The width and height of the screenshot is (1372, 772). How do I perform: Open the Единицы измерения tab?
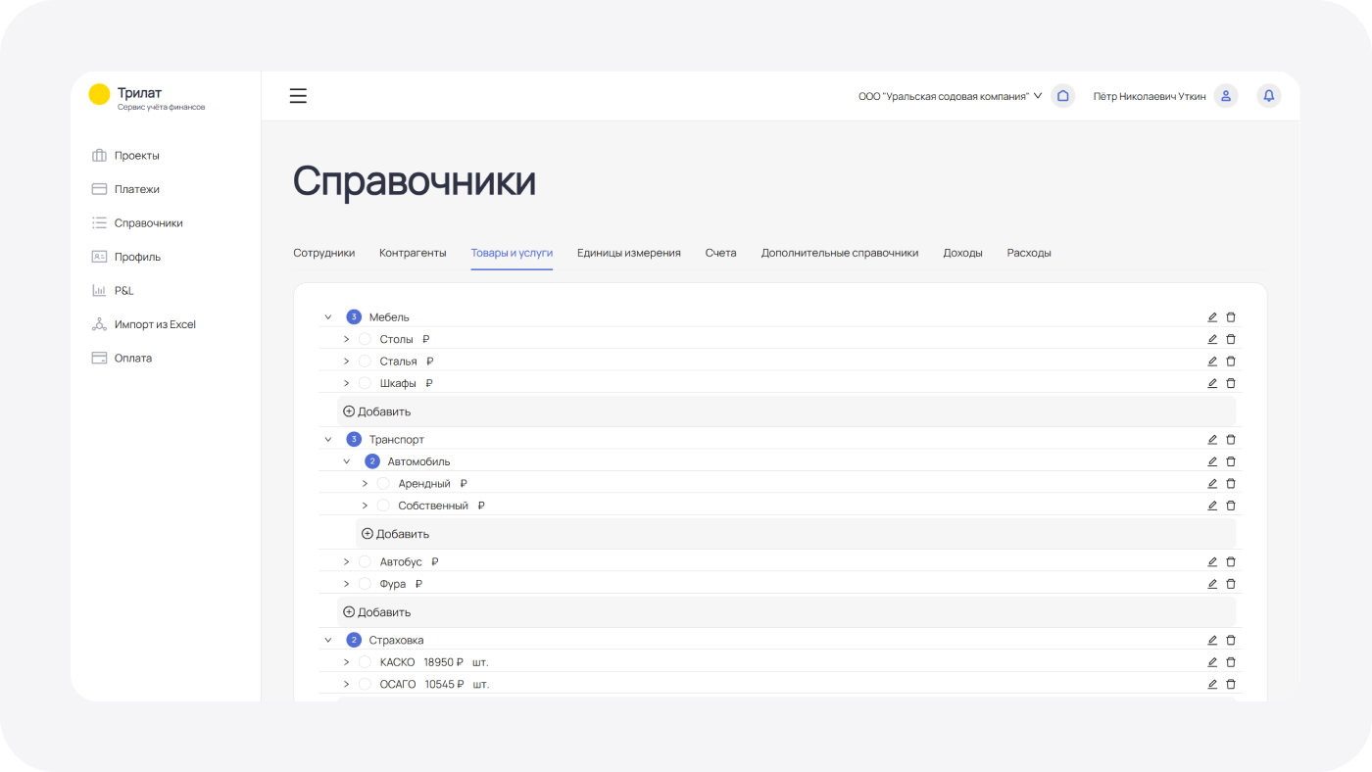click(628, 253)
